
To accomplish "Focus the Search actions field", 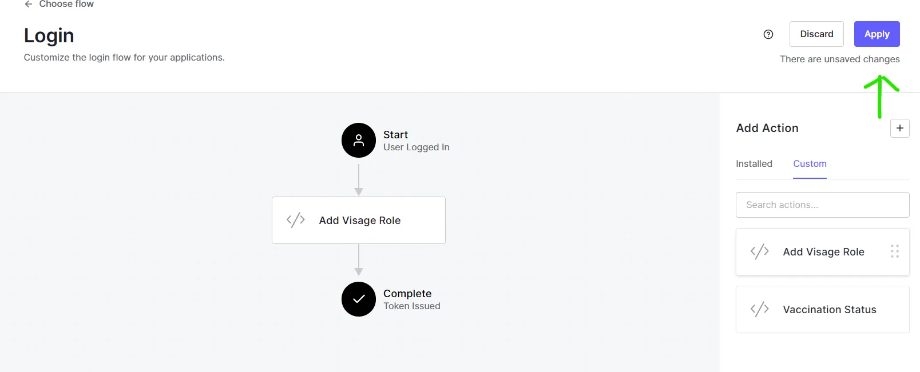I will (822, 205).
